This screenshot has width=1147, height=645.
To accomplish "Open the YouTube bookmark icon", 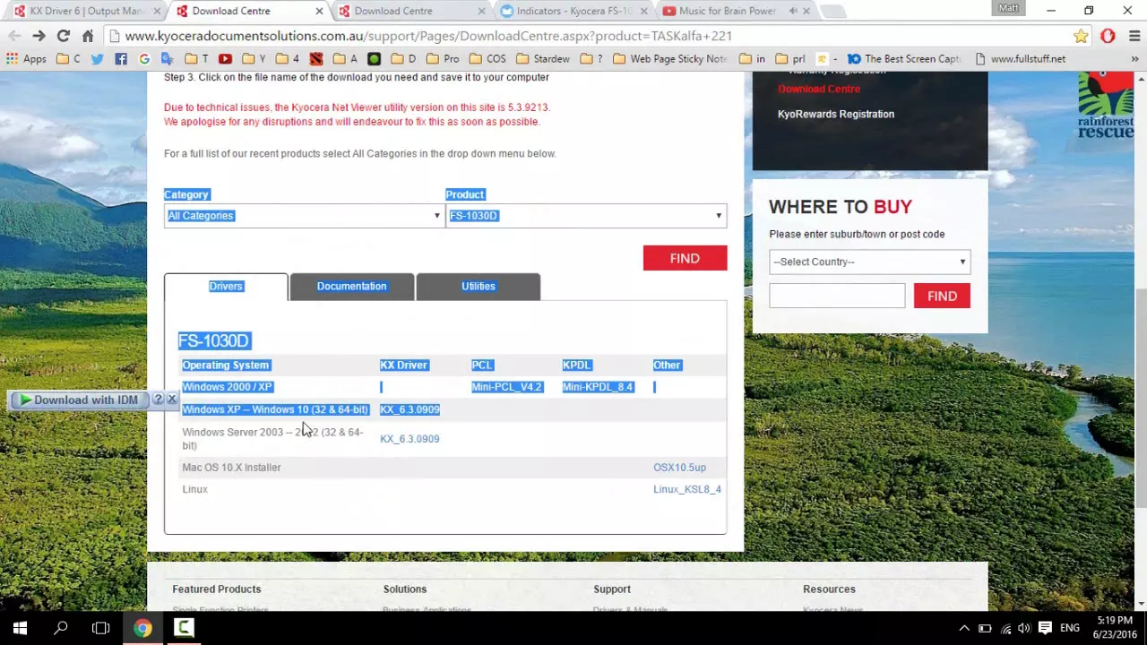I will point(225,59).
